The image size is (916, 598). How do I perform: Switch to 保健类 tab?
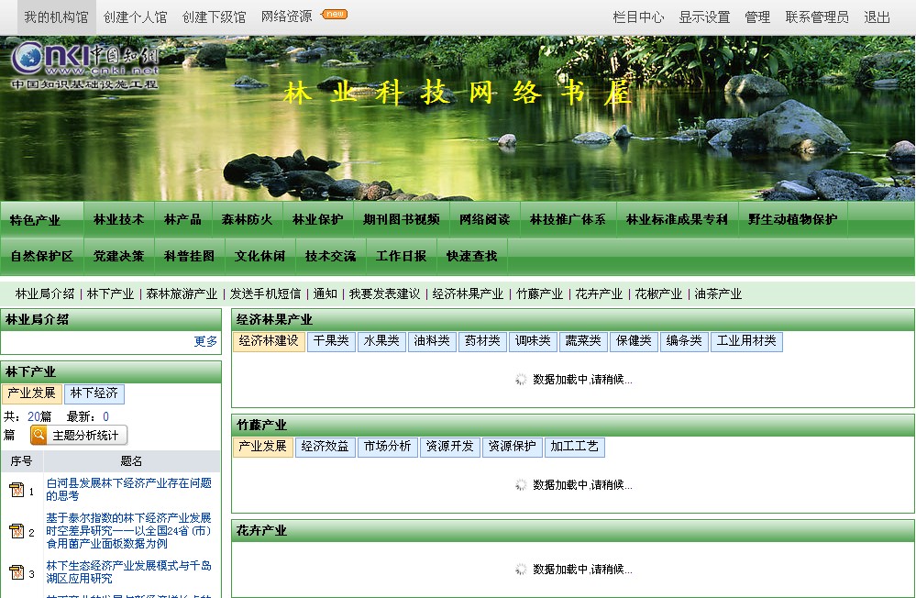coord(634,341)
